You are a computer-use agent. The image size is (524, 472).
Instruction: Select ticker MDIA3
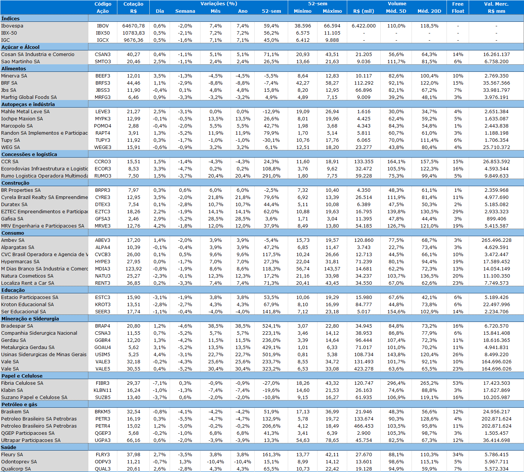pyautogui.click(x=103, y=269)
